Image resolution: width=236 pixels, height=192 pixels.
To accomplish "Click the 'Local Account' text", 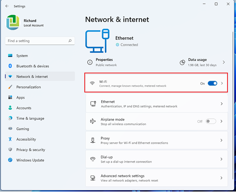I will 34,25.
